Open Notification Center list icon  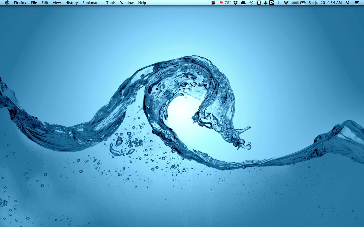pyautogui.click(x=356, y=3)
